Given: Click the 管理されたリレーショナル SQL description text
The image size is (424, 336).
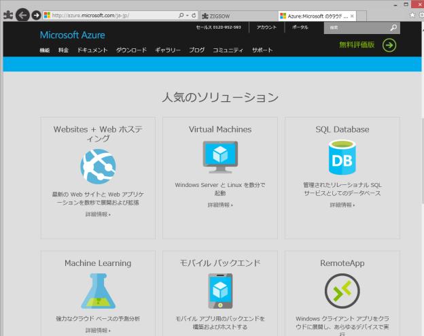Looking at the screenshot, I should (x=342, y=189).
